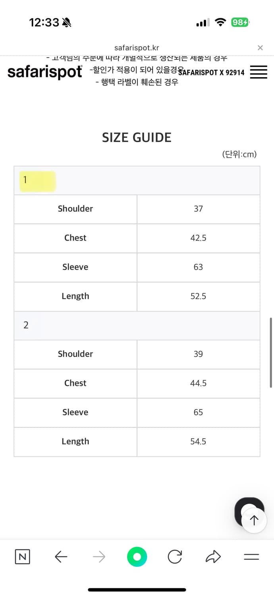274x597 pixels.
Task: Click the page scrollbar on the right edge
Action: point(271,352)
